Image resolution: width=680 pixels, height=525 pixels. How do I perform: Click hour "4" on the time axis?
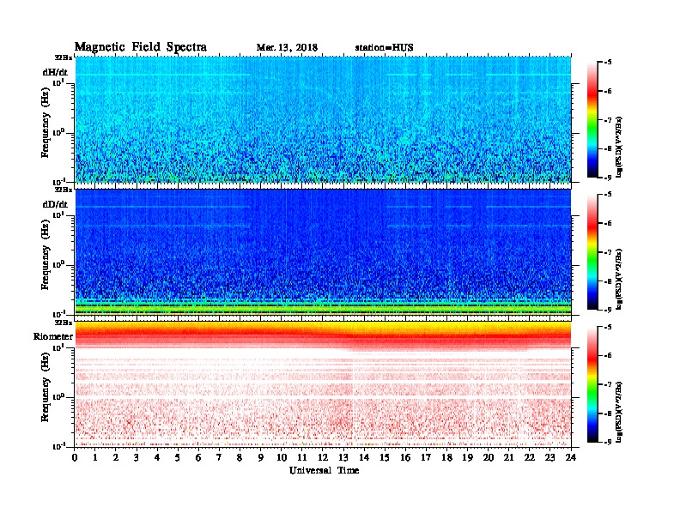click(157, 457)
